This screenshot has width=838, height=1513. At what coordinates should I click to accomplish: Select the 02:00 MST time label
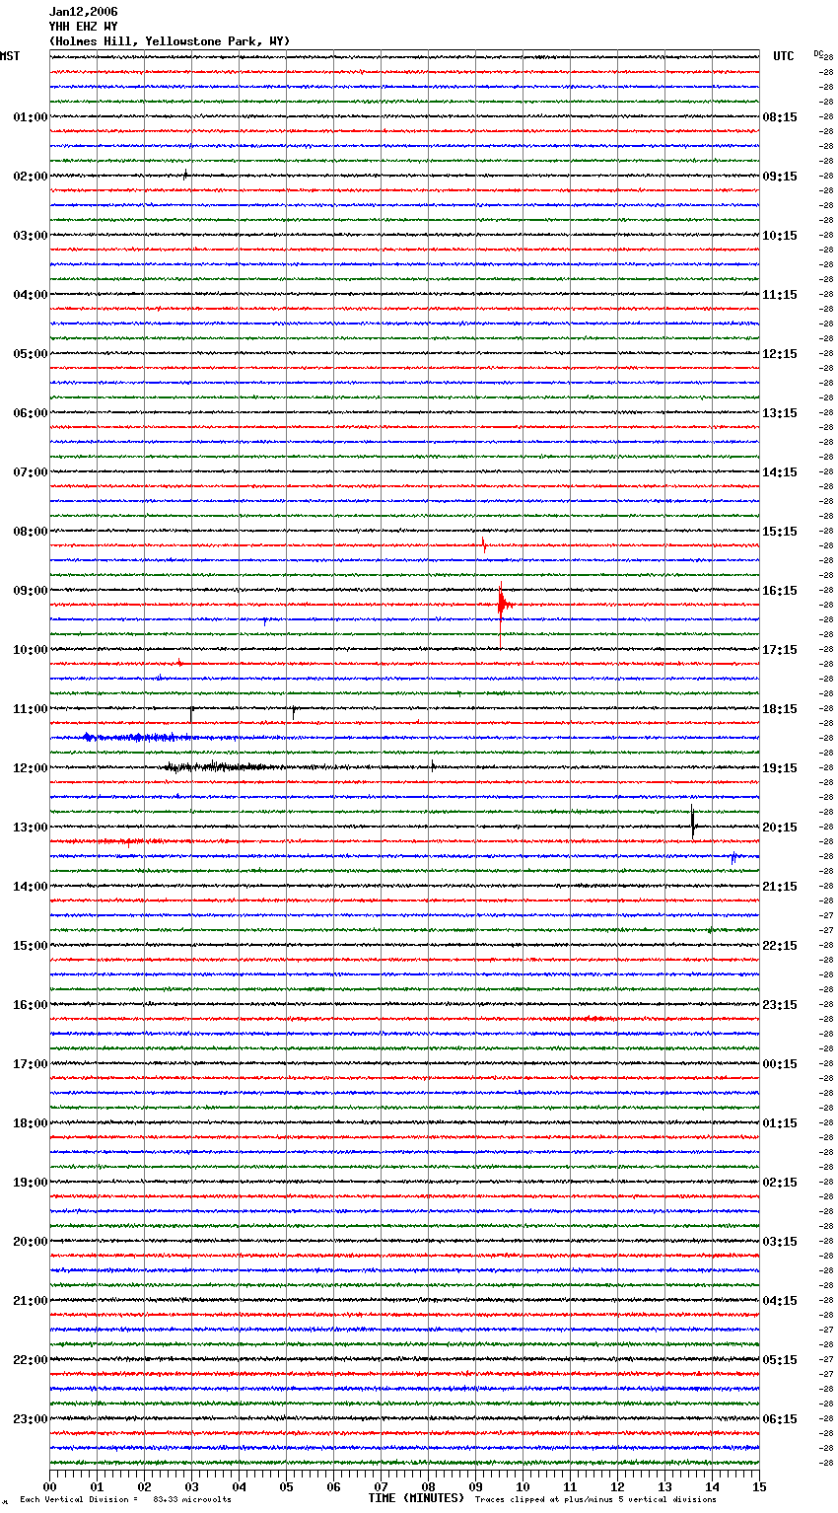click(x=30, y=177)
